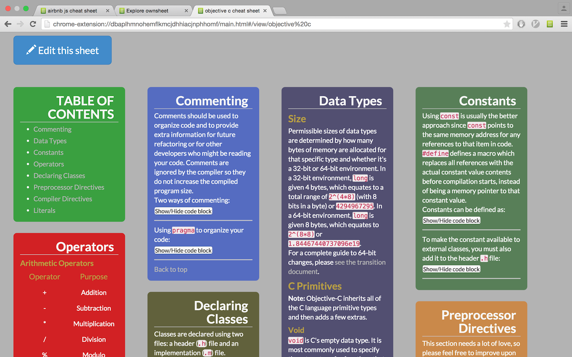Click the Size subheading
Viewport: 572px width, 357px height.
coord(297,119)
